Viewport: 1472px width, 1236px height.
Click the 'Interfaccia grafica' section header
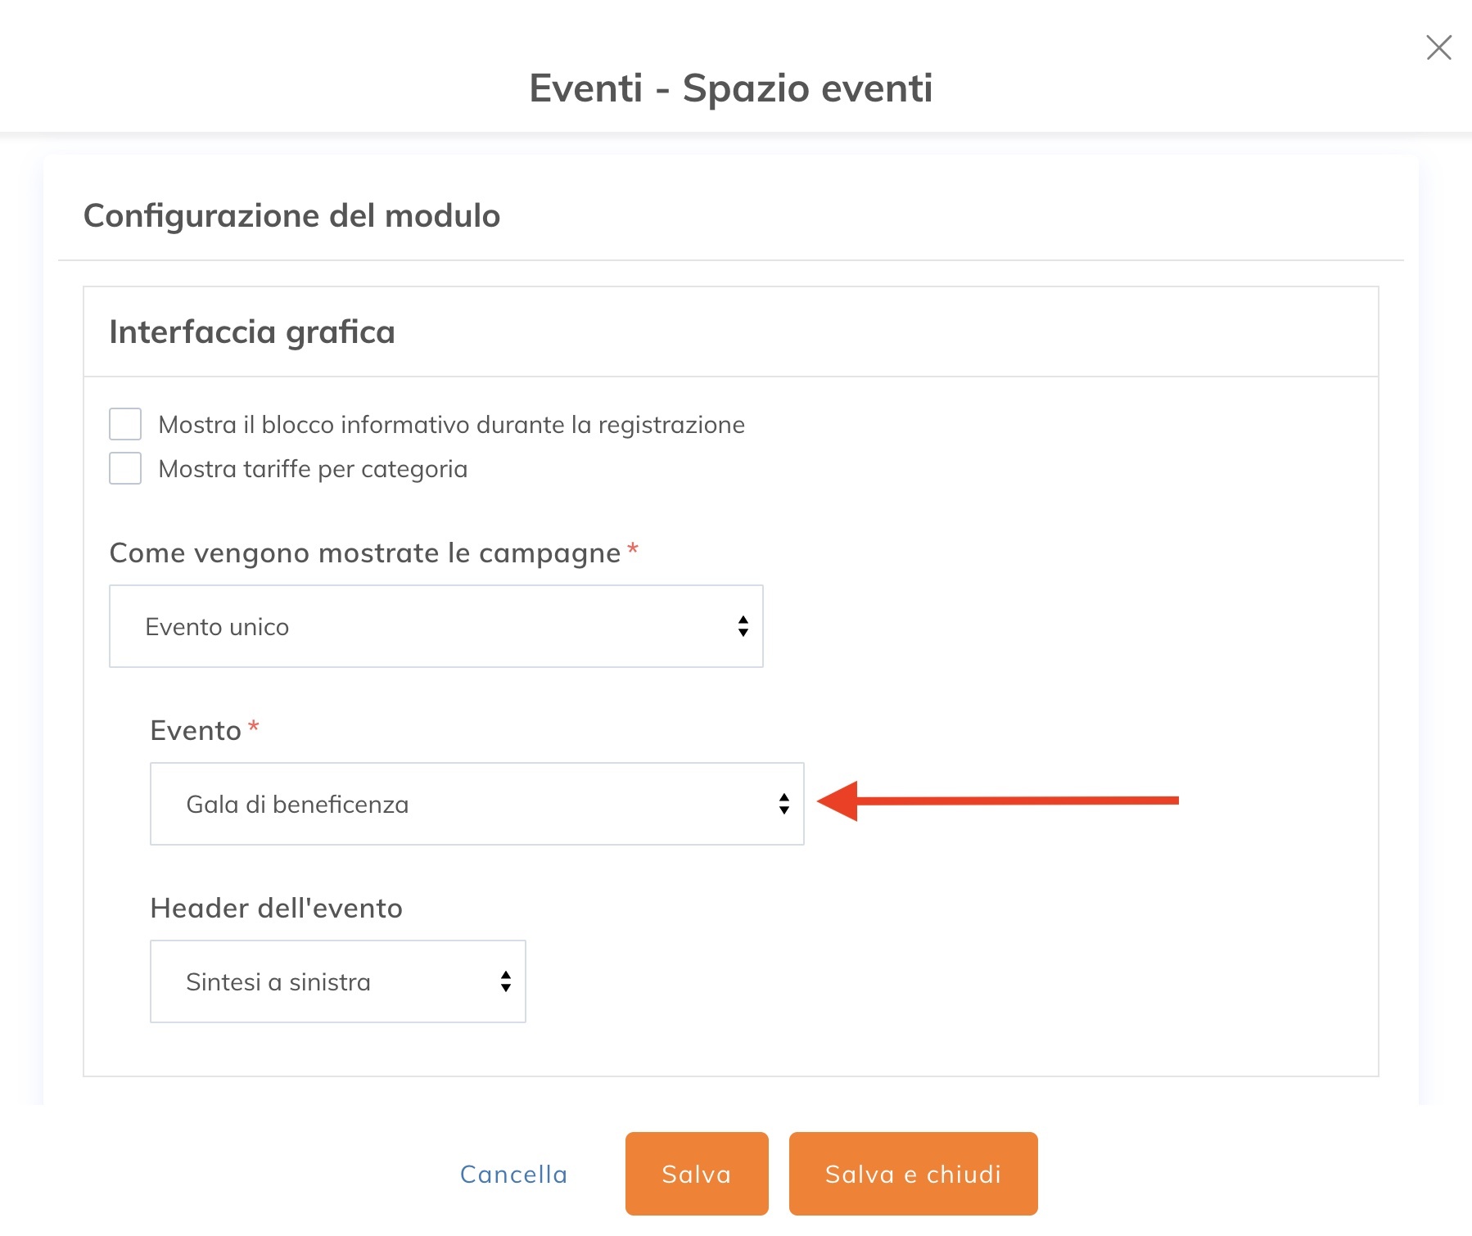pyautogui.click(x=252, y=332)
